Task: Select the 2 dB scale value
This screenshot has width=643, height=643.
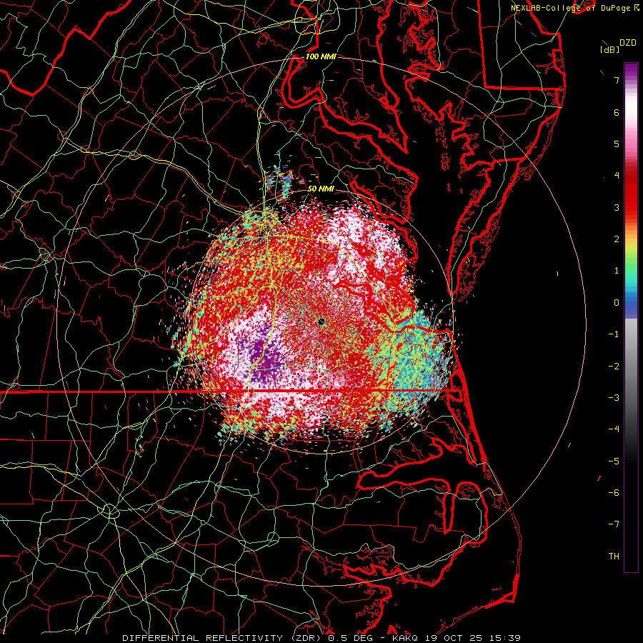Action: coord(617,239)
